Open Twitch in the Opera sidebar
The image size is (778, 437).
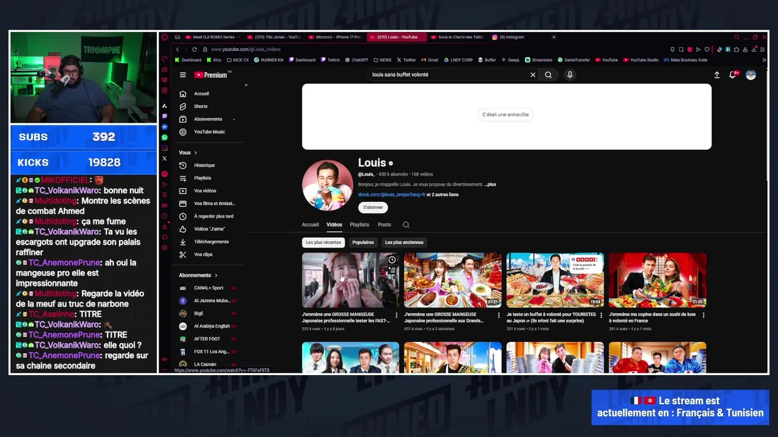[x=164, y=116]
